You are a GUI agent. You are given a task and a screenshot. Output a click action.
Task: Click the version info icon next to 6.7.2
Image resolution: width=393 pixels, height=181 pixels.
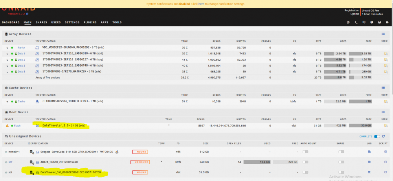click(27, 14)
